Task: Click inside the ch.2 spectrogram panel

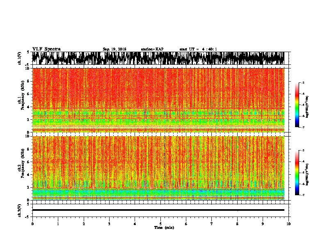Action: pyautogui.click(x=158, y=168)
